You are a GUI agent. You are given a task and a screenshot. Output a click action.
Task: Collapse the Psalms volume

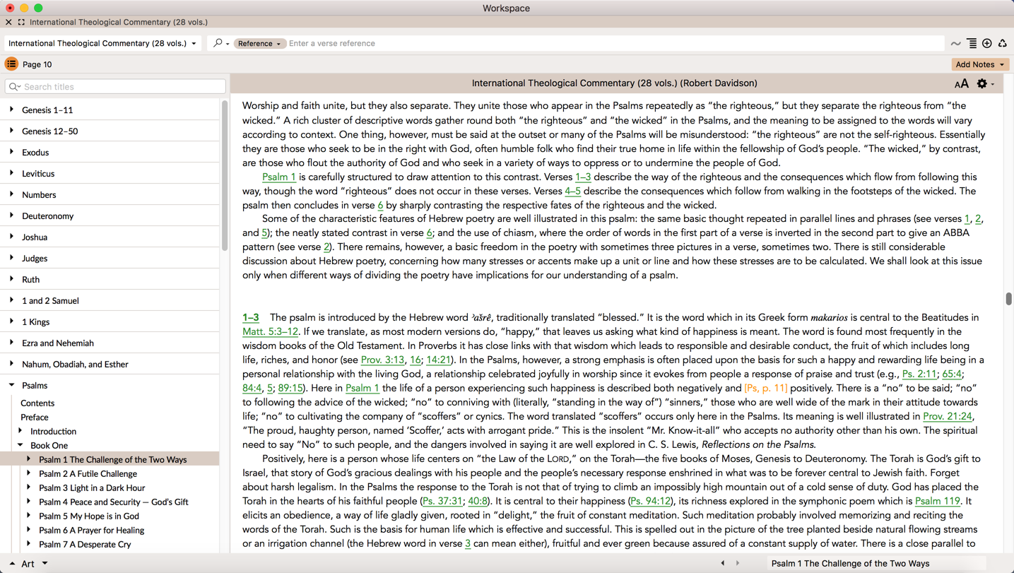pos(11,385)
